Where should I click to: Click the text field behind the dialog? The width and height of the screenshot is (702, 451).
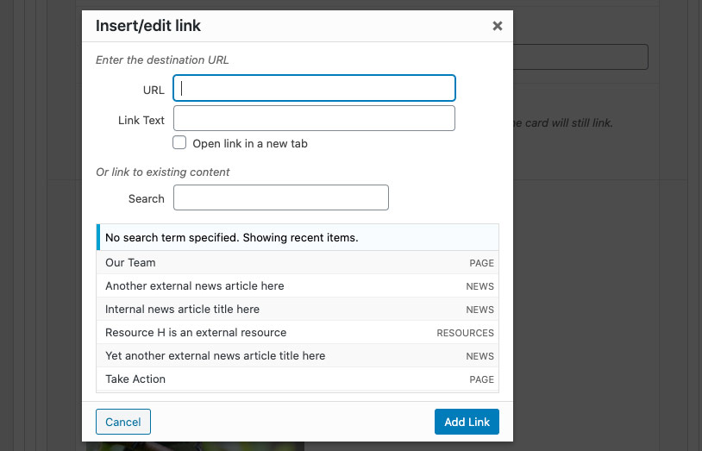click(580, 57)
